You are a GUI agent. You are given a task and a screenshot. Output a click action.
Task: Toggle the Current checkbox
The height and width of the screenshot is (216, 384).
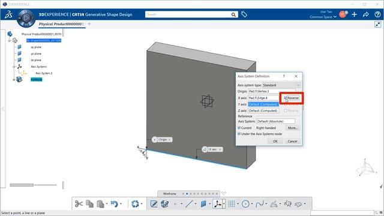(239, 128)
